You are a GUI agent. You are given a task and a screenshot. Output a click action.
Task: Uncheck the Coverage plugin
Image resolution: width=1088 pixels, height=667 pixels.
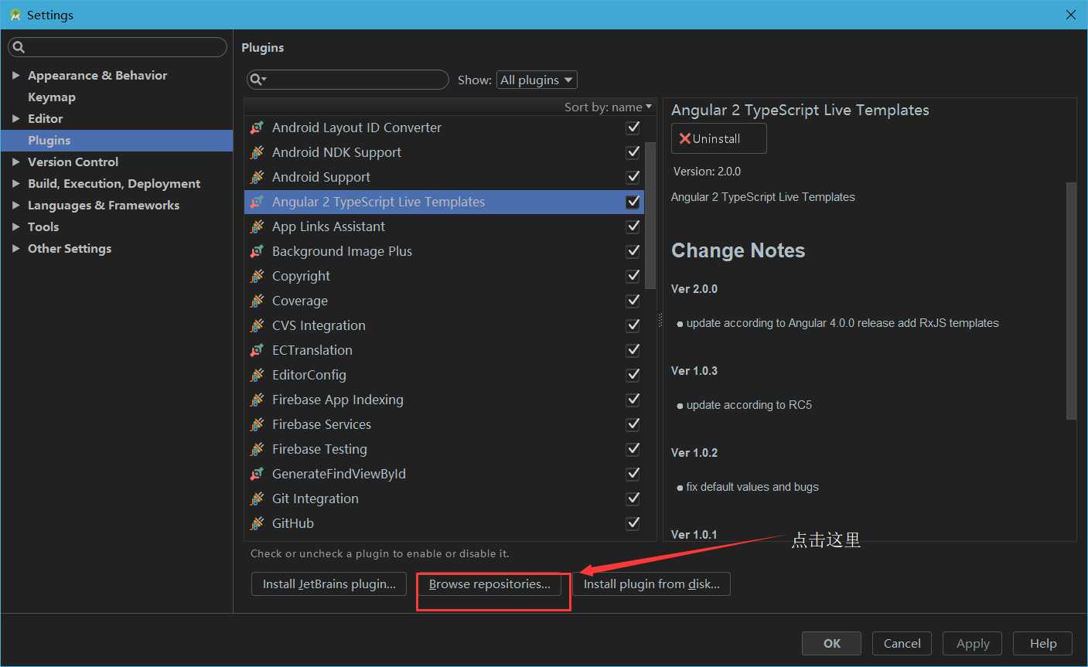tap(633, 301)
